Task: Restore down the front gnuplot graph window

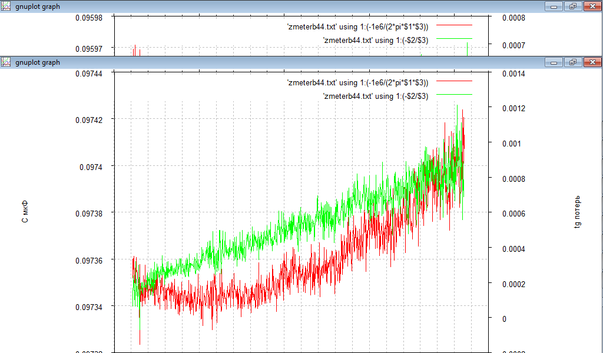Action: coord(573,62)
